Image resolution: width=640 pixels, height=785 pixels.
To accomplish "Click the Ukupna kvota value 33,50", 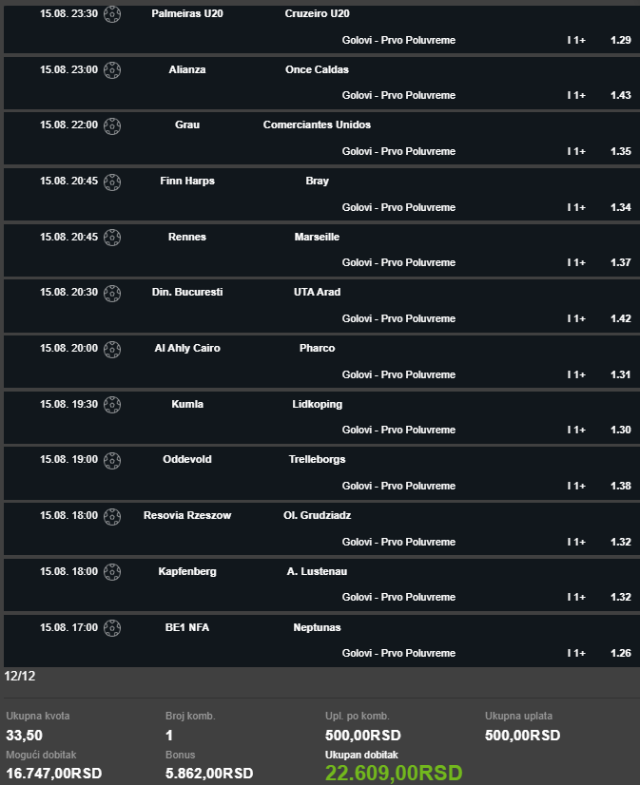I will (x=24, y=736).
